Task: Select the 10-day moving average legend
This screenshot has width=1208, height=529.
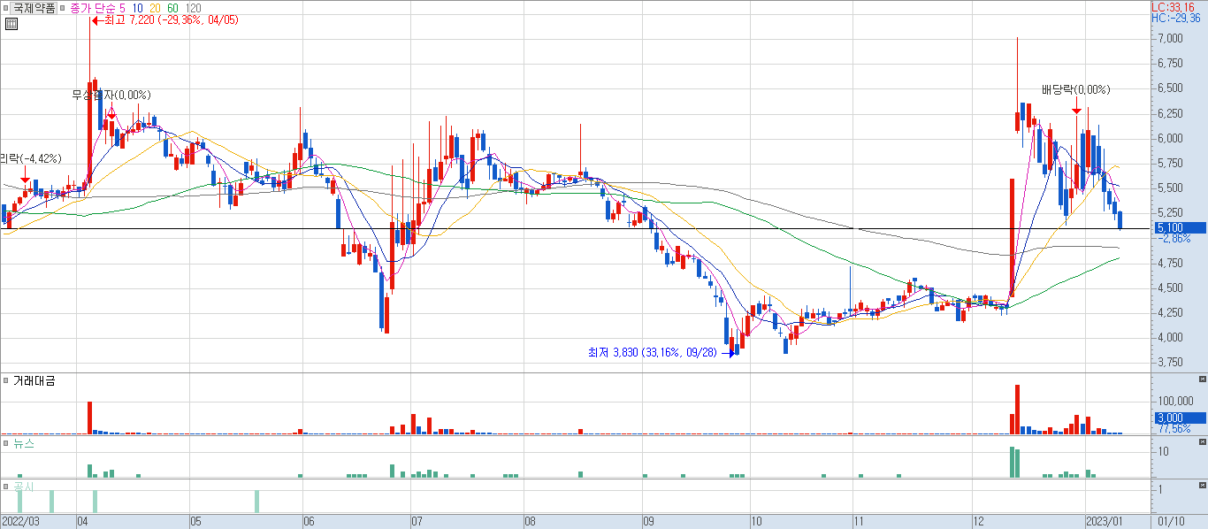Action: 137,7
